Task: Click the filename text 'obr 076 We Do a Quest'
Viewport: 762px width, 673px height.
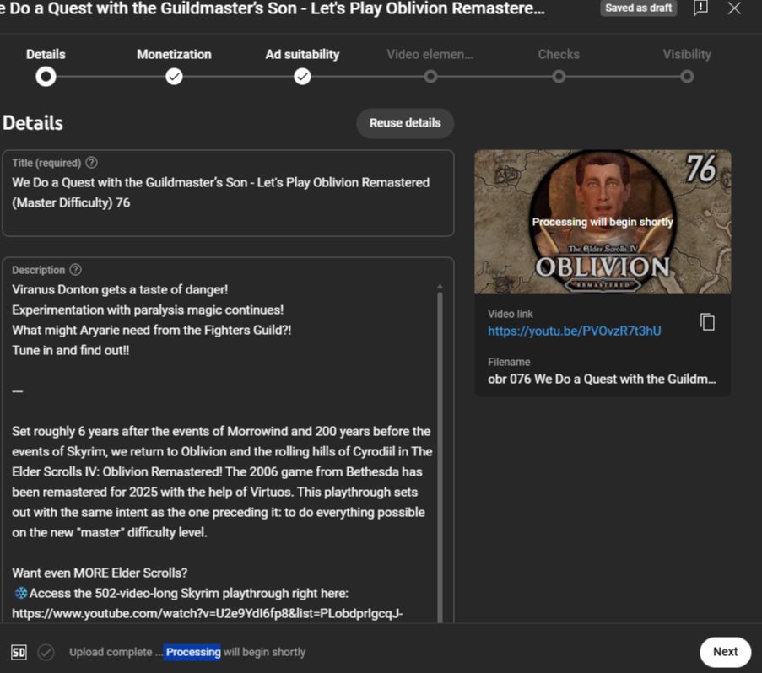Action: pos(602,380)
